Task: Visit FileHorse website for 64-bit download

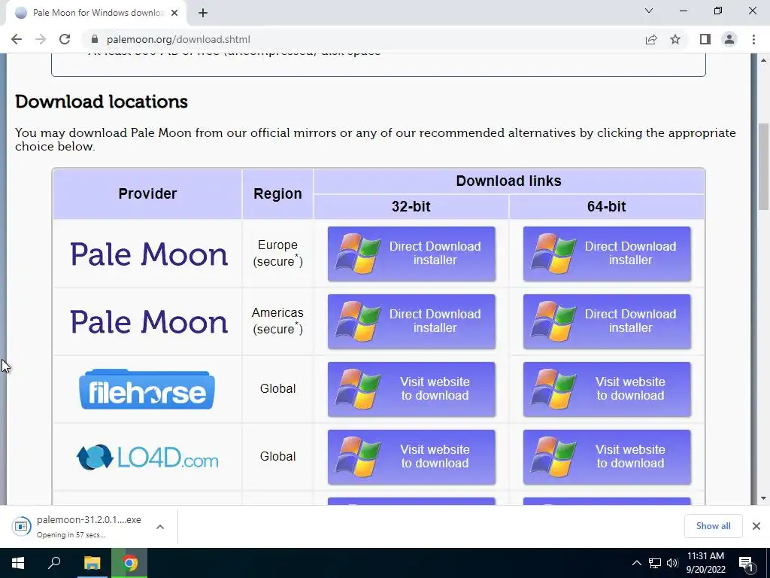Action: pyautogui.click(x=607, y=389)
